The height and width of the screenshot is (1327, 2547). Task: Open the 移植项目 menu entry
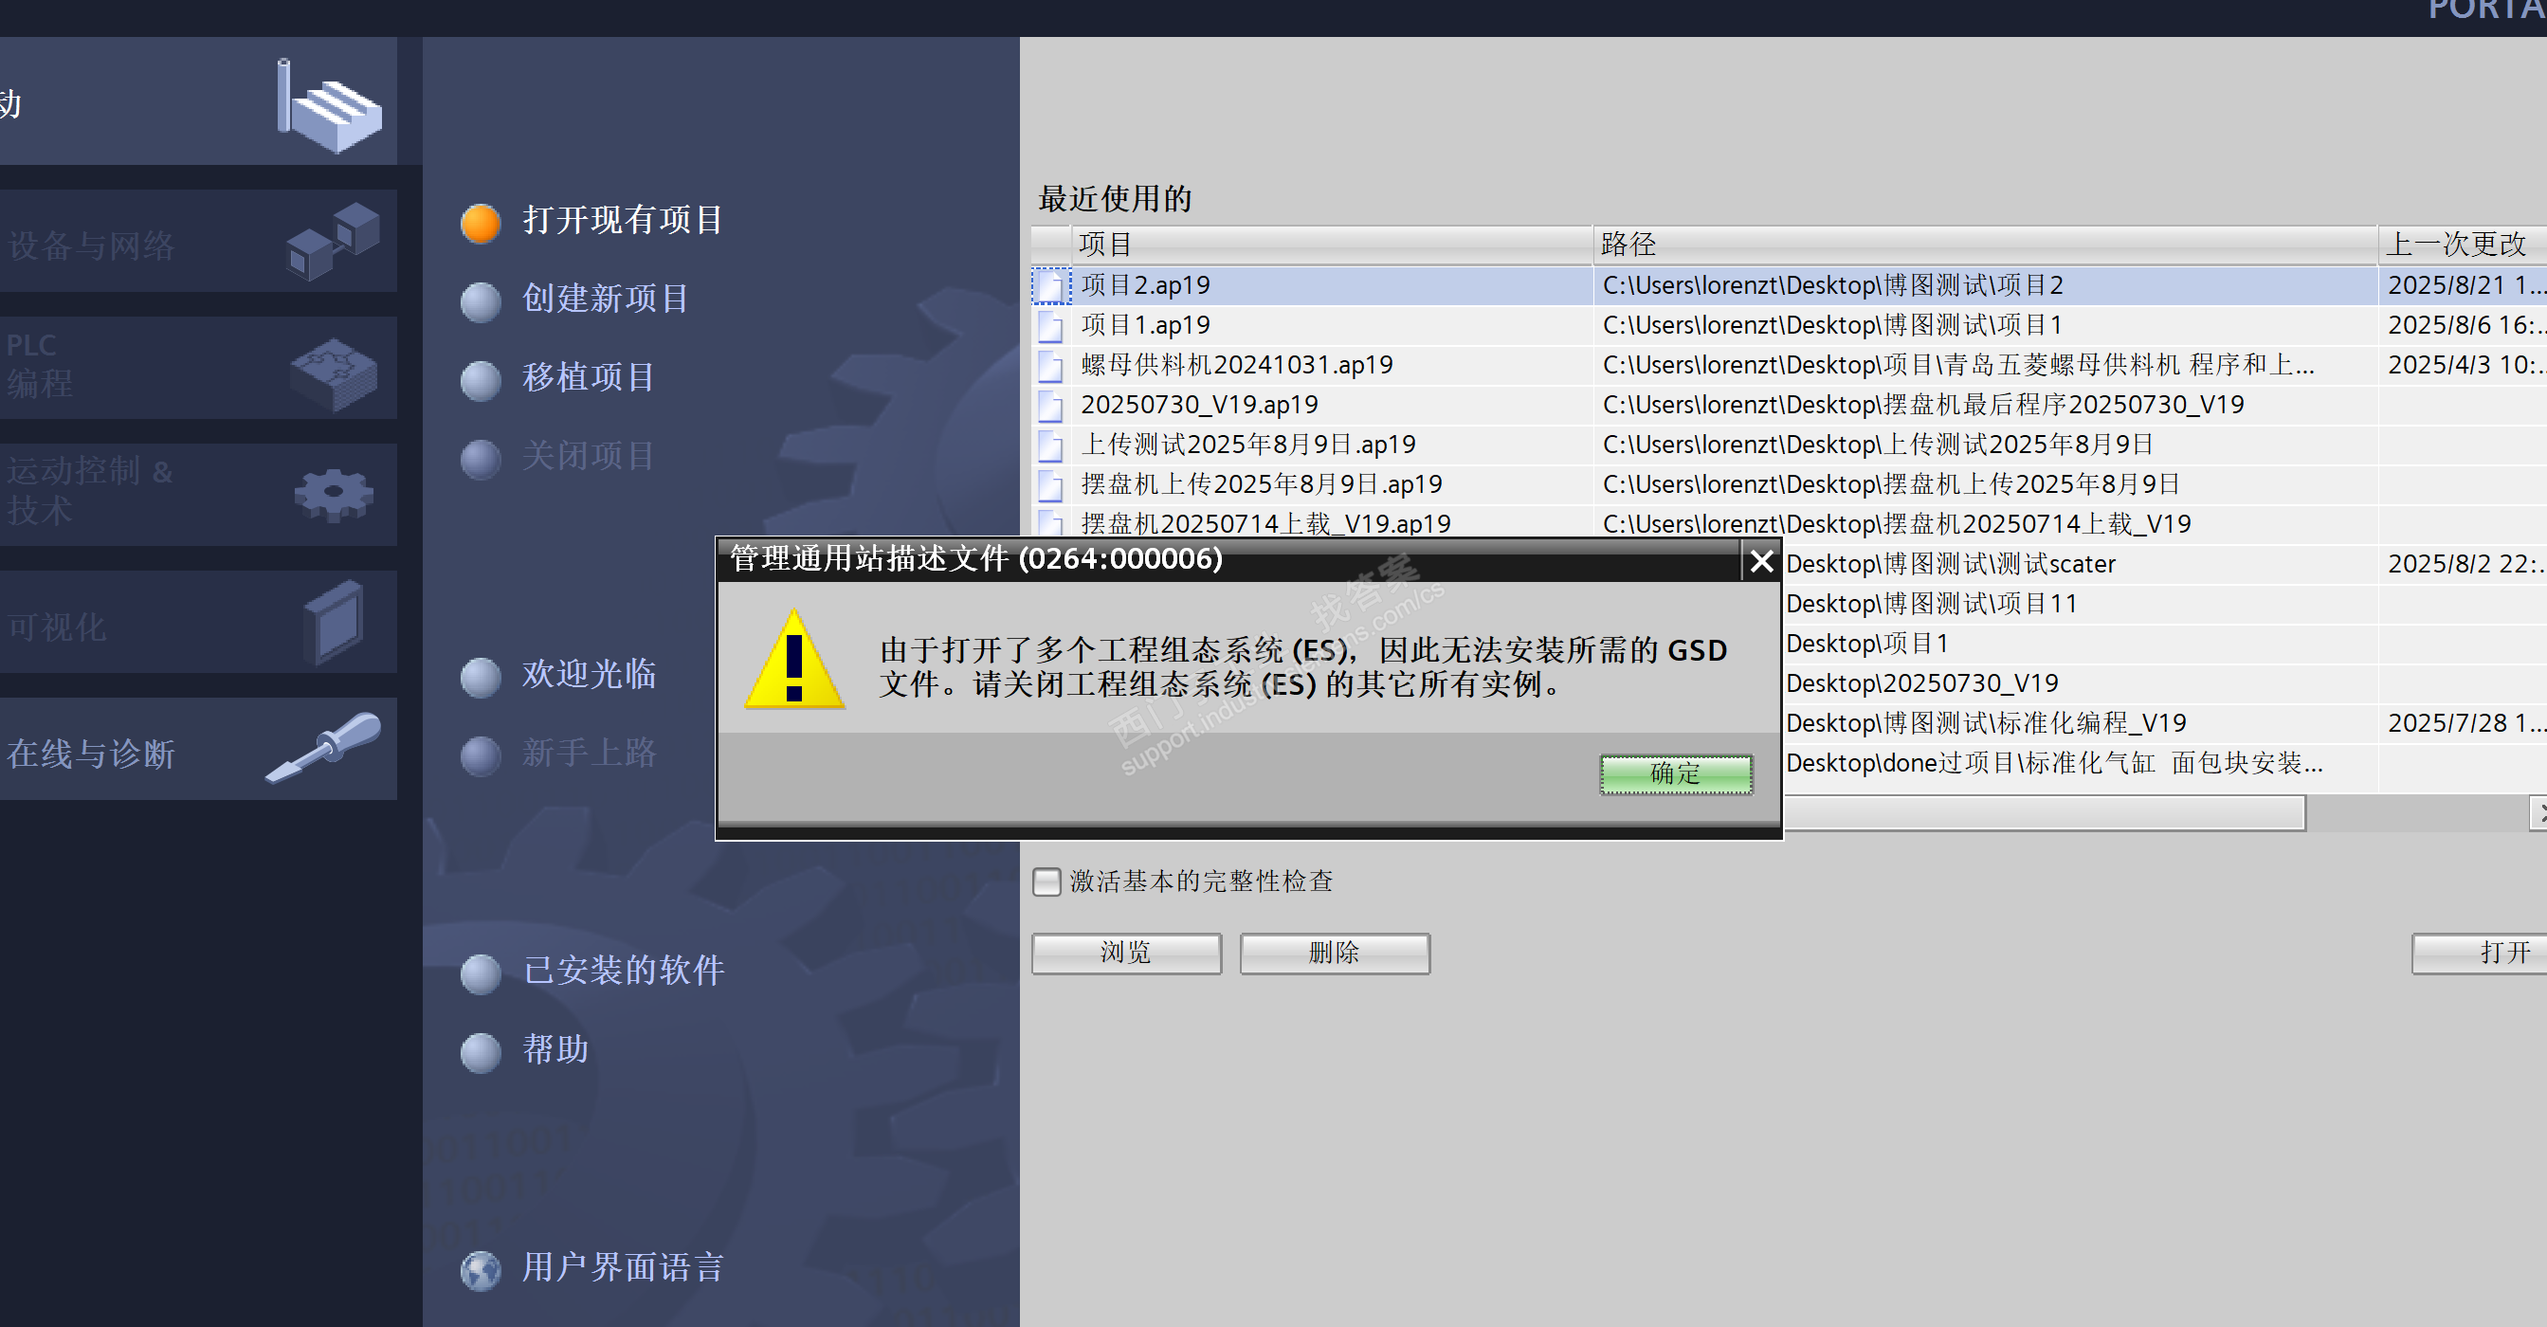pyautogui.click(x=589, y=376)
